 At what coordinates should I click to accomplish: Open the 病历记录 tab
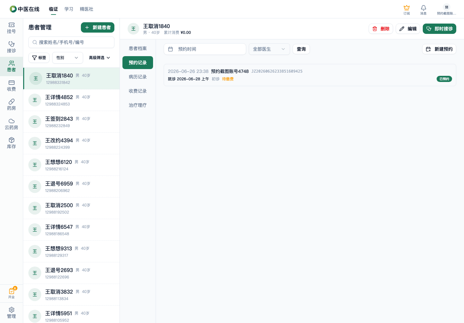click(x=138, y=77)
